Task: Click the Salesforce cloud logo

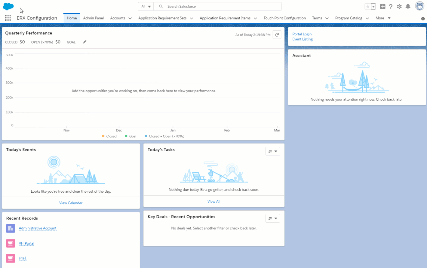Action: pos(8,6)
